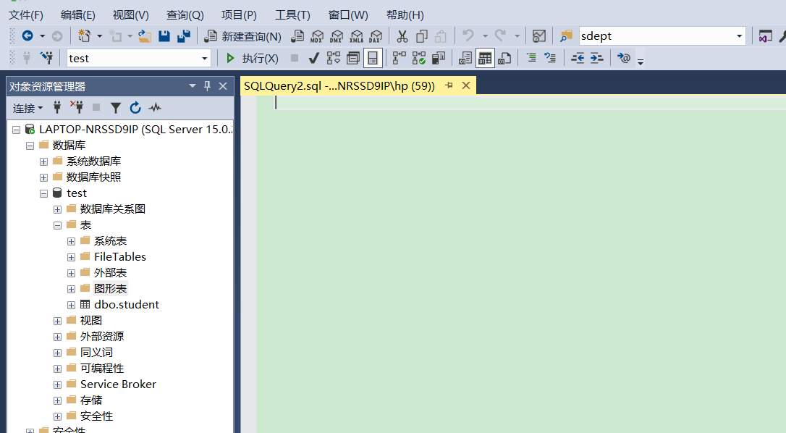Image resolution: width=786 pixels, height=433 pixels.
Task: Click Object Explorer Activity Monitor pulse icon
Action: 155,107
